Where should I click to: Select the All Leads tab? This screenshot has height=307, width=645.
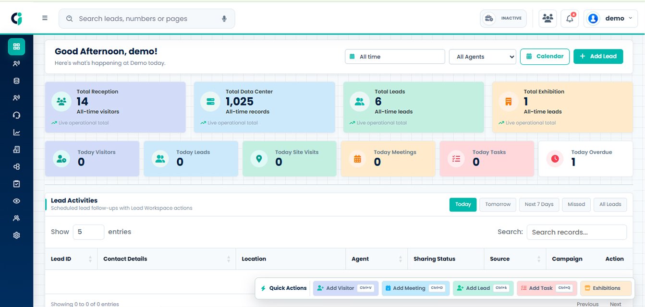pyautogui.click(x=610, y=204)
